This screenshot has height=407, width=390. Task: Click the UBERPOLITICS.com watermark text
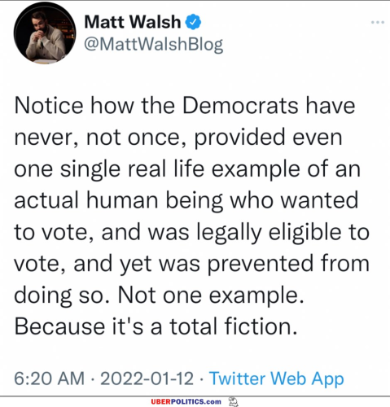pyautogui.click(x=186, y=401)
